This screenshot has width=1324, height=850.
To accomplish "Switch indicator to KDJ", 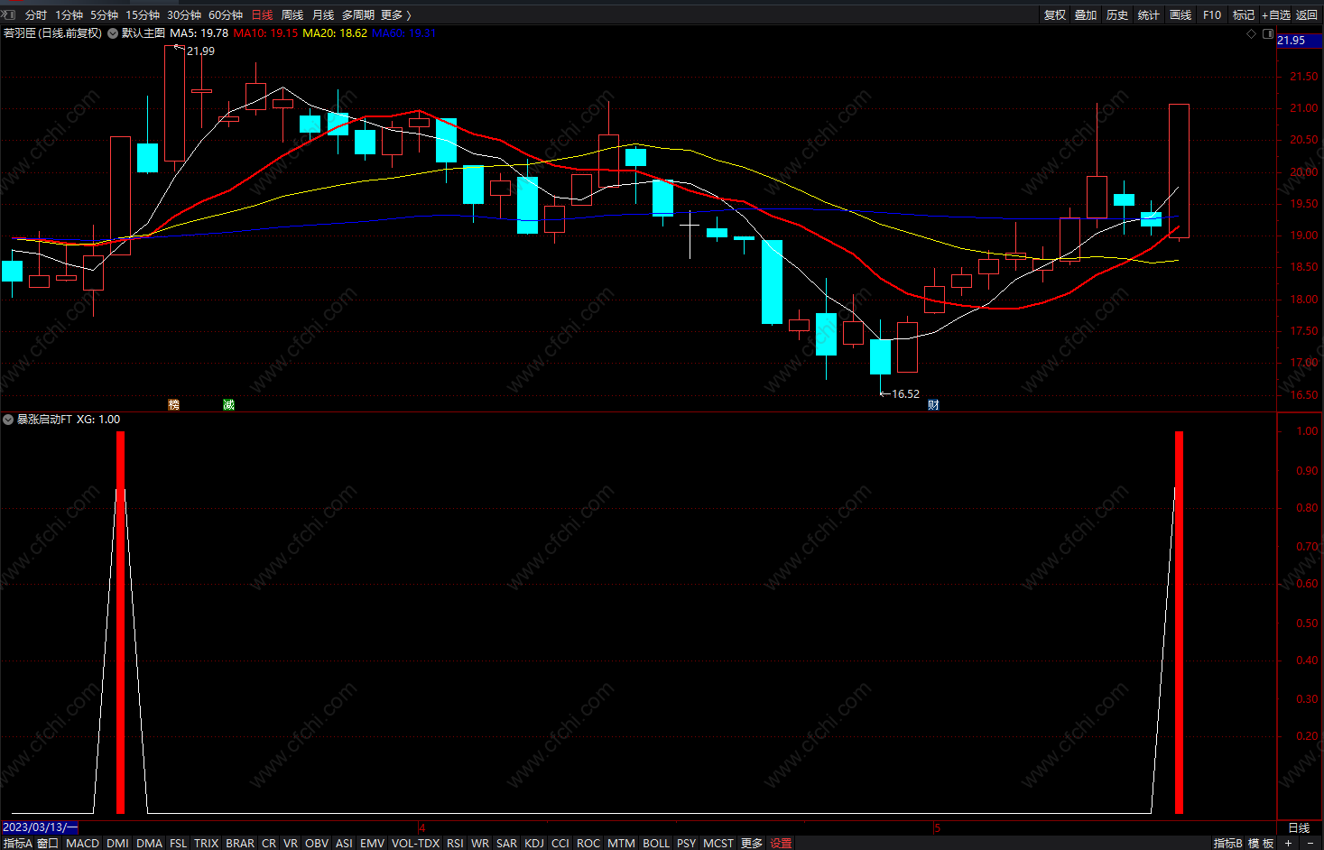I will (534, 844).
